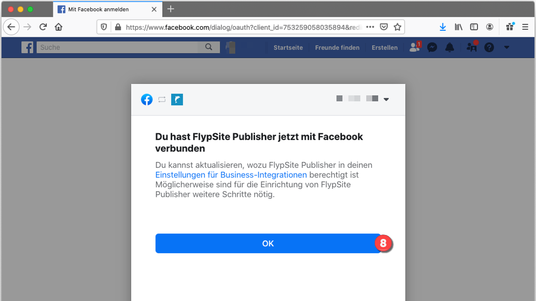This screenshot has height=301, width=536.
Task: Open page actions three-dot menu
Action: pyautogui.click(x=370, y=27)
